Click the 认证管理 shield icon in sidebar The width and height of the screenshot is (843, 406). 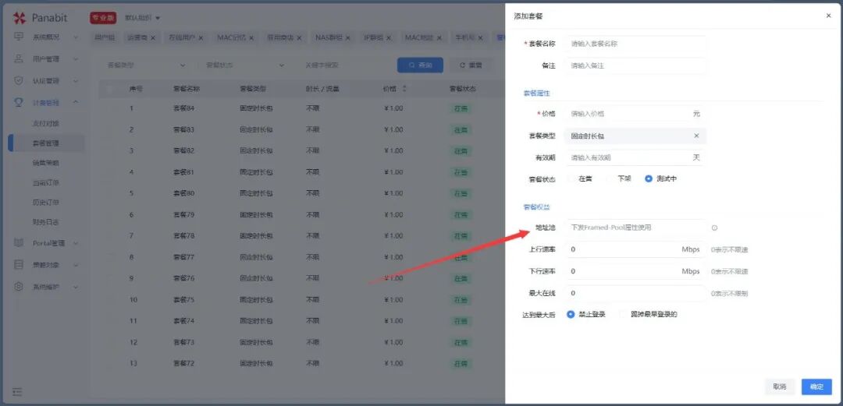pyautogui.click(x=19, y=80)
